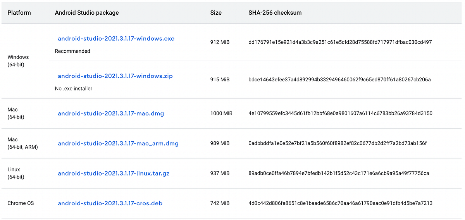Select the checksum starting with 89adb0ce
The width and height of the screenshot is (465, 220).
click(339, 174)
